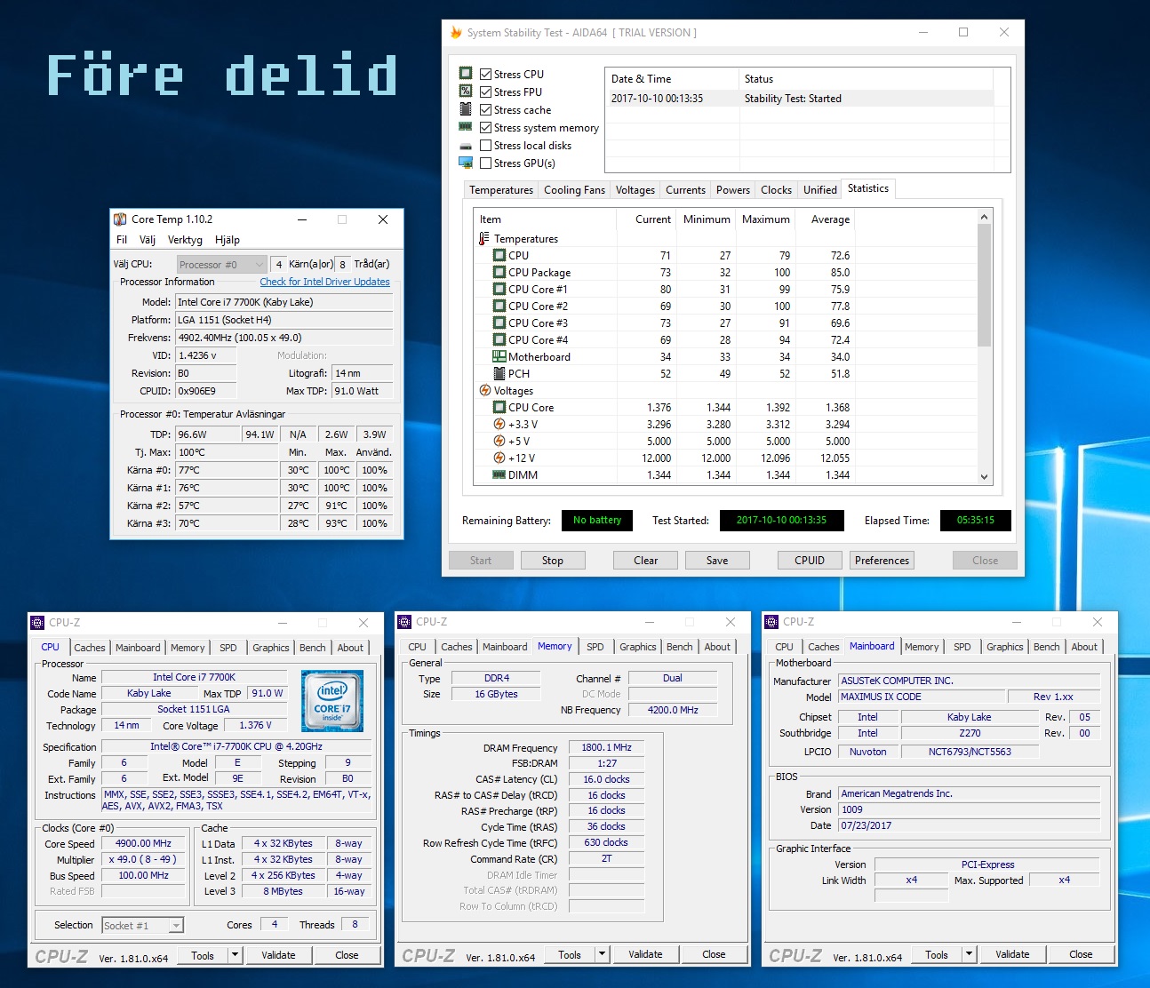Uncheck Stress system memory
The image size is (1150, 988).
[x=485, y=127]
